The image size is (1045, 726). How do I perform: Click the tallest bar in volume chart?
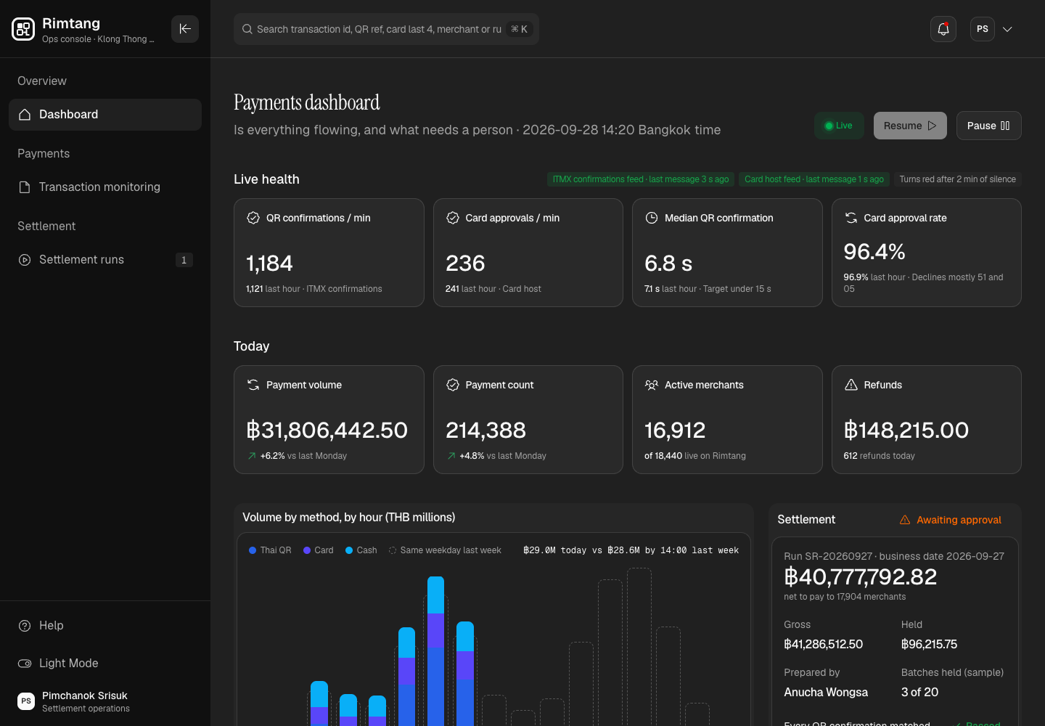tap(435, 651)
